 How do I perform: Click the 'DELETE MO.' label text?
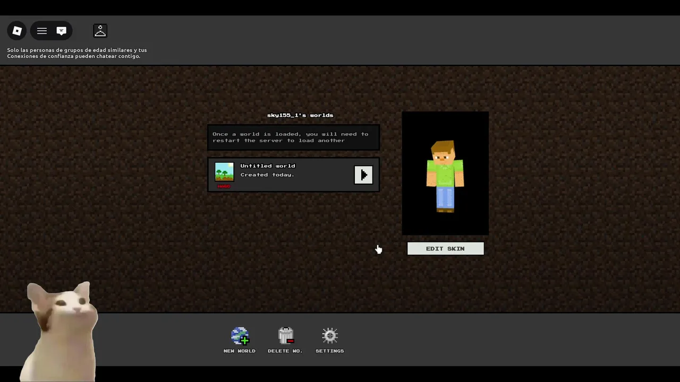pyautogui.click(x=285, y=351)
